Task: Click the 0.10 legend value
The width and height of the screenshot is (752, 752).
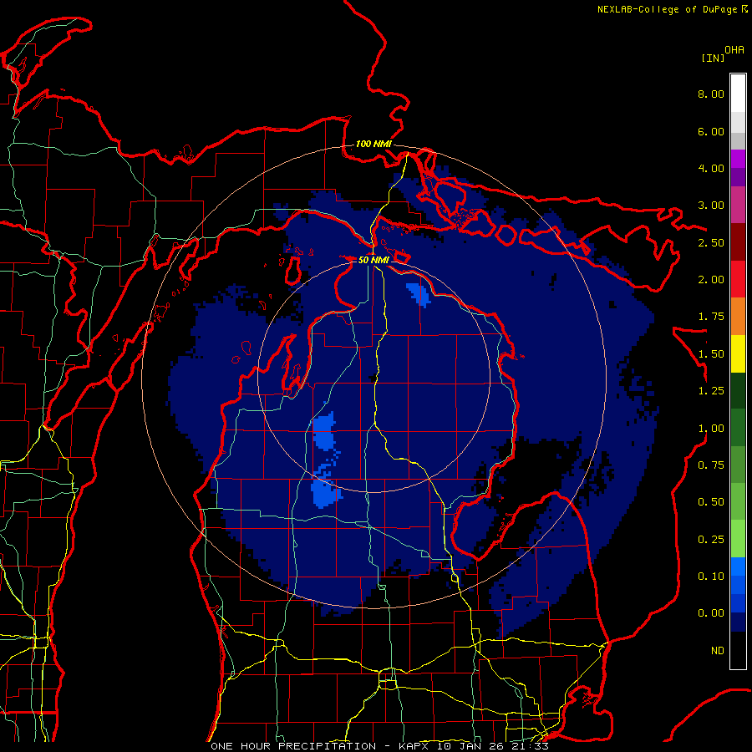Action: click(x=711, y=577)
